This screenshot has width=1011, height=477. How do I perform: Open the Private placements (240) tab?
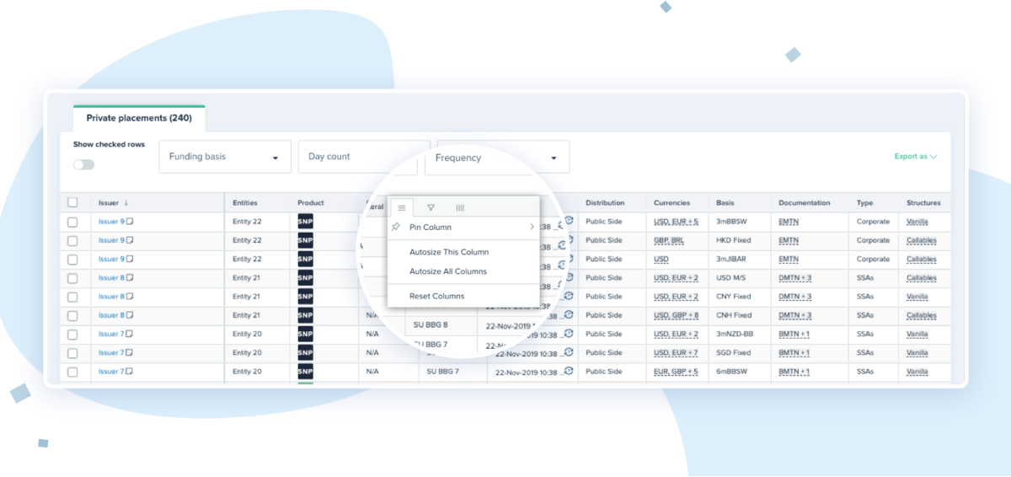click(139, 118)
